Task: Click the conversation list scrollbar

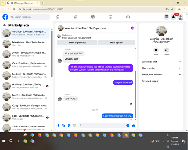Action: pos(52,54)
